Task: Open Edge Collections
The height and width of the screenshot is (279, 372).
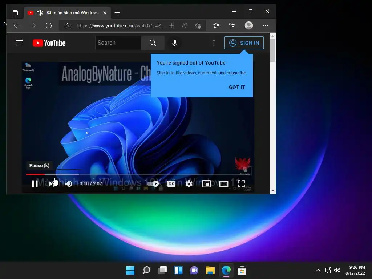Action: click(232, 25)
